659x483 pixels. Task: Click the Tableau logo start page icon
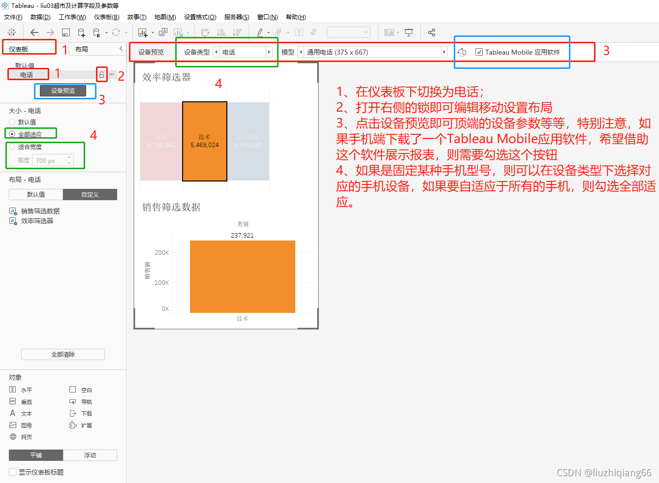[x=11, y=32]
